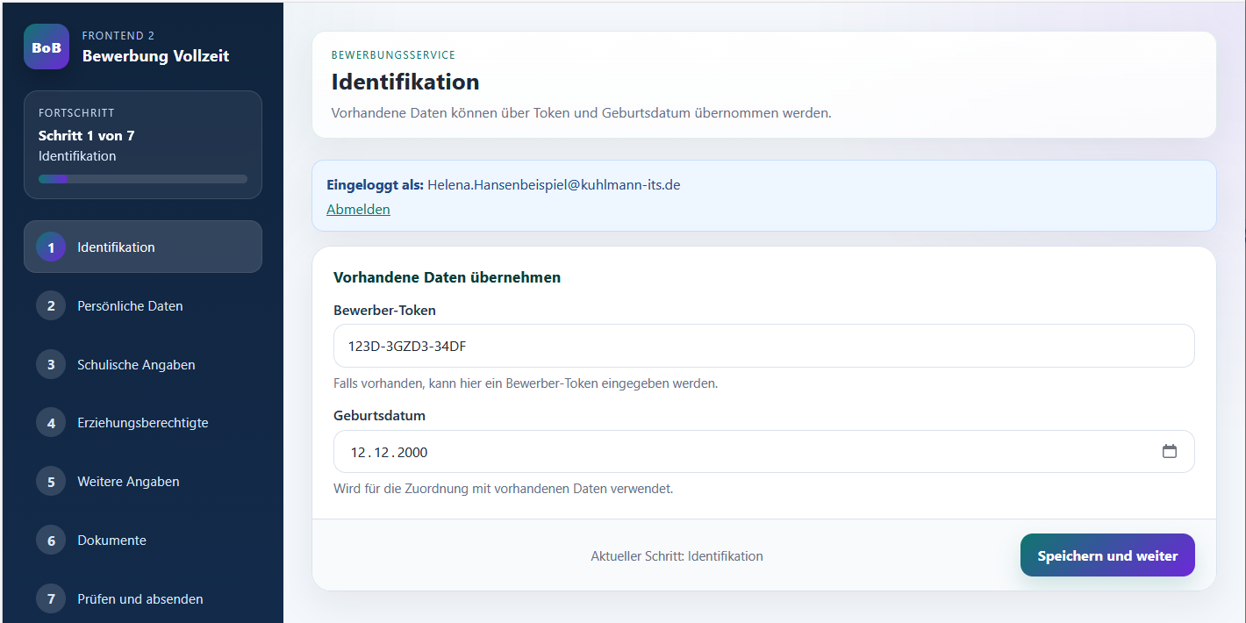Click the Speichern und weiter button

1107,555
